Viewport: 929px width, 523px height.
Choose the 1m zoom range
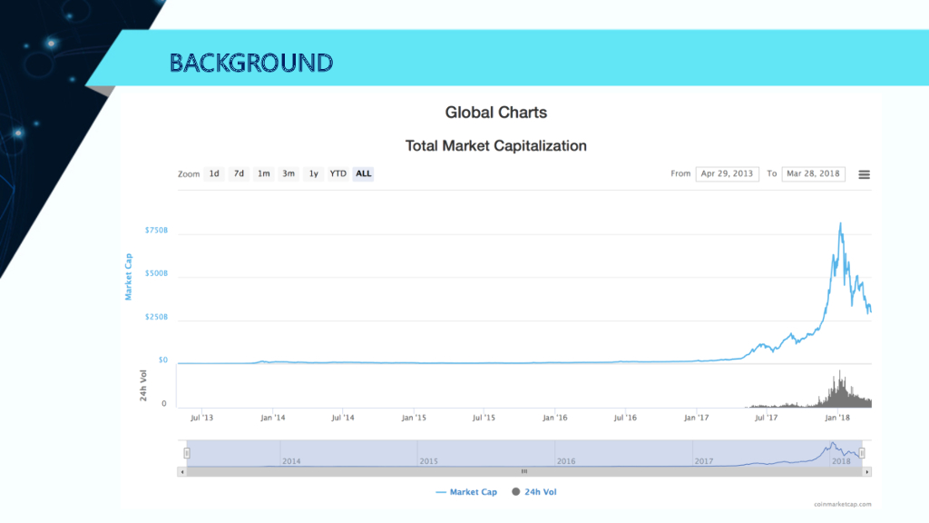[x=263, y=173]
